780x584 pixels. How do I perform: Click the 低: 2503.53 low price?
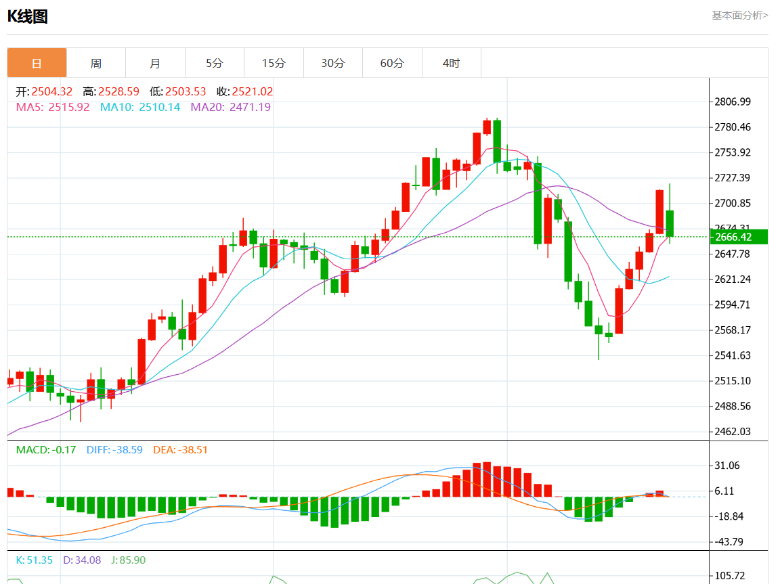(x=177, y=91)
